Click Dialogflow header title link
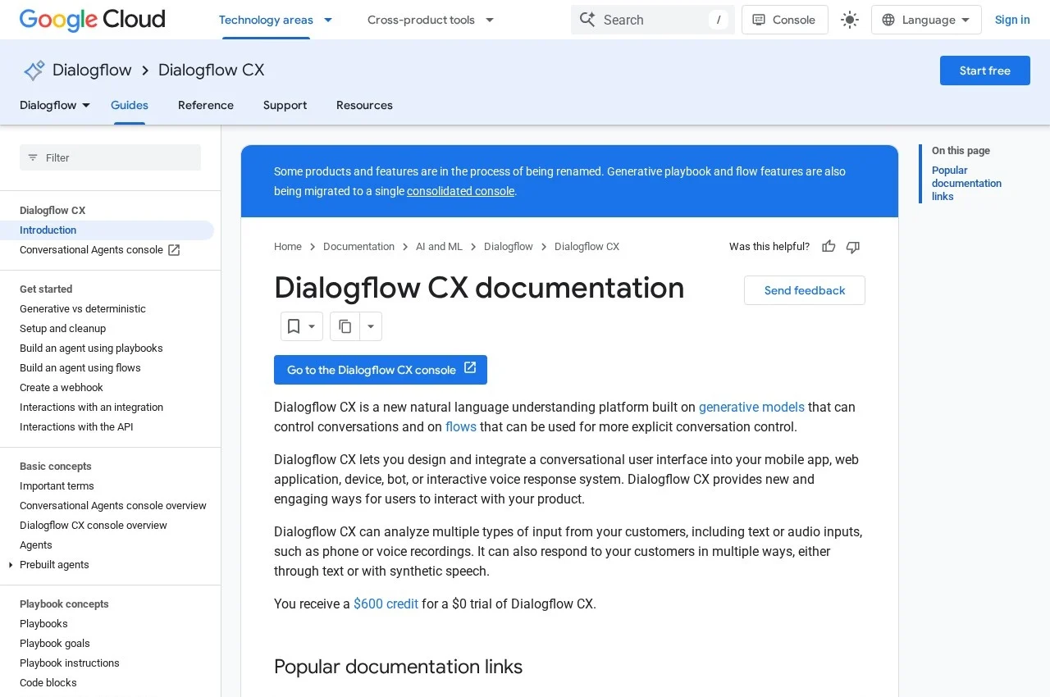This screenshot has height=697, width=1050. [x=92, y=71]
